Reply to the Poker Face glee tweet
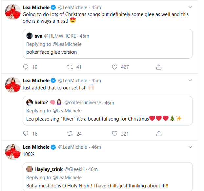The width and height of the screenshot is (204, 191). 26,67
